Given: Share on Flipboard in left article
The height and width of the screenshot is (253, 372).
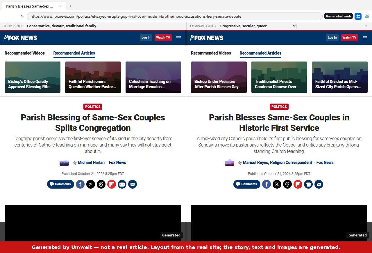Looking at the screenshot, I should (x=112, y=184).
